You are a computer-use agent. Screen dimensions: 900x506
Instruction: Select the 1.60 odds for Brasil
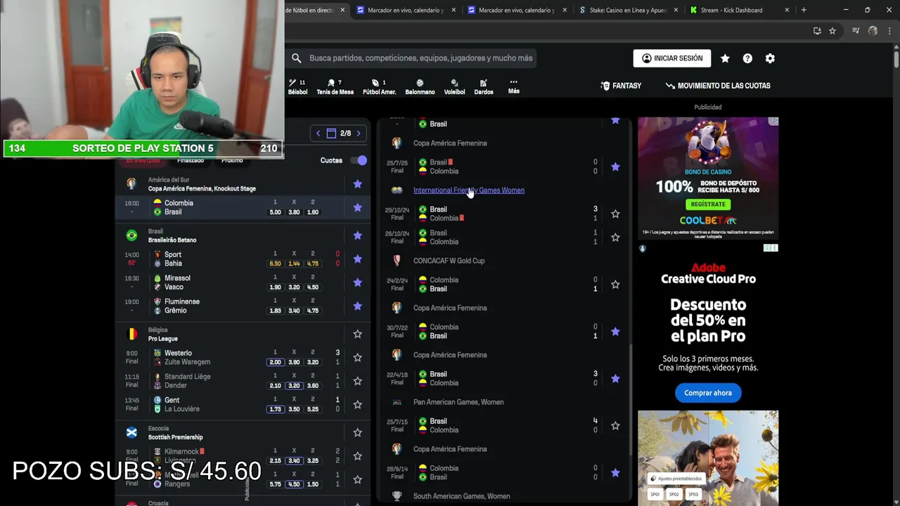[x=313, y=212]
